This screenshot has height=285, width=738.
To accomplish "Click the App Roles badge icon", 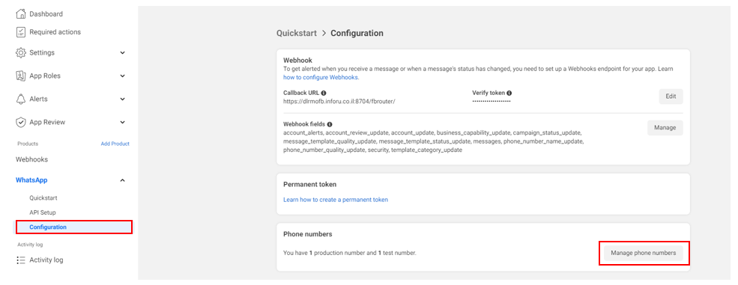I will click(21, 76).
